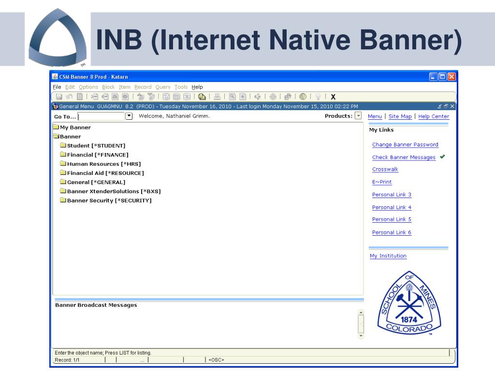Click the School of Mines Colorado logo
This screenshot has width=495, height=371.
[409, 302]
